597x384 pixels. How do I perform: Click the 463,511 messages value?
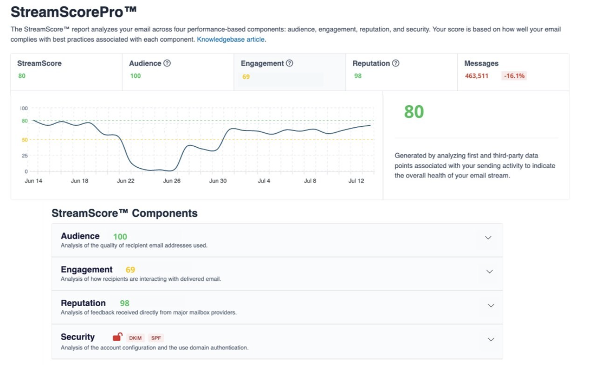point(477,76)
